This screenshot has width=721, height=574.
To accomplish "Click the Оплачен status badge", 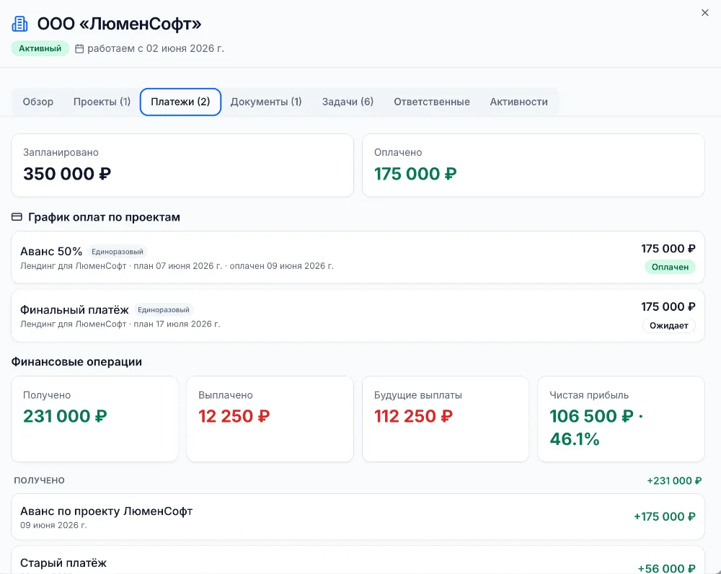I will click(670, 267).
